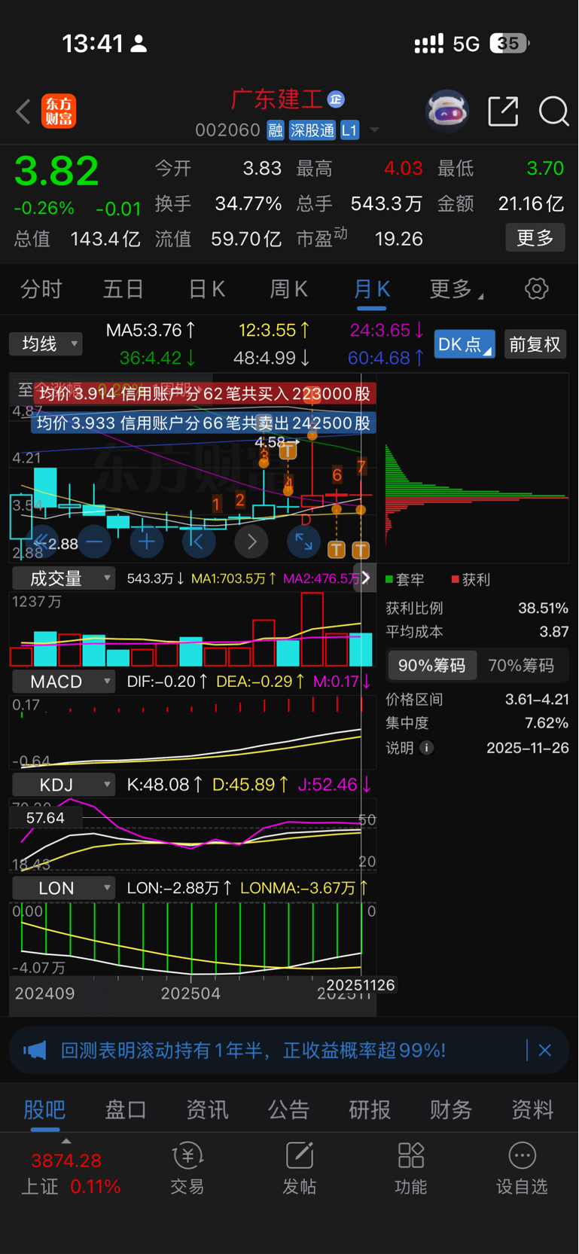Tap the chip distribution histogram

point(476,497)
